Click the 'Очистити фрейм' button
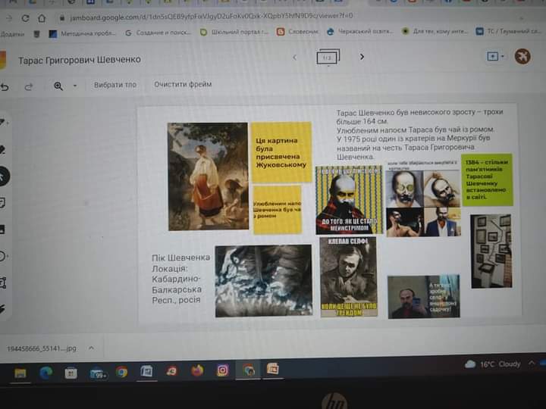Viewport: 546px width, 409px height. tap(183, 85)
